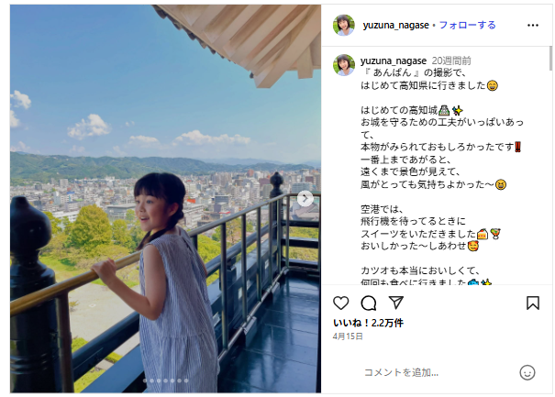Like the post with heart icon
The height and width of the screenshot is (397, 555).
click(341, 303)
